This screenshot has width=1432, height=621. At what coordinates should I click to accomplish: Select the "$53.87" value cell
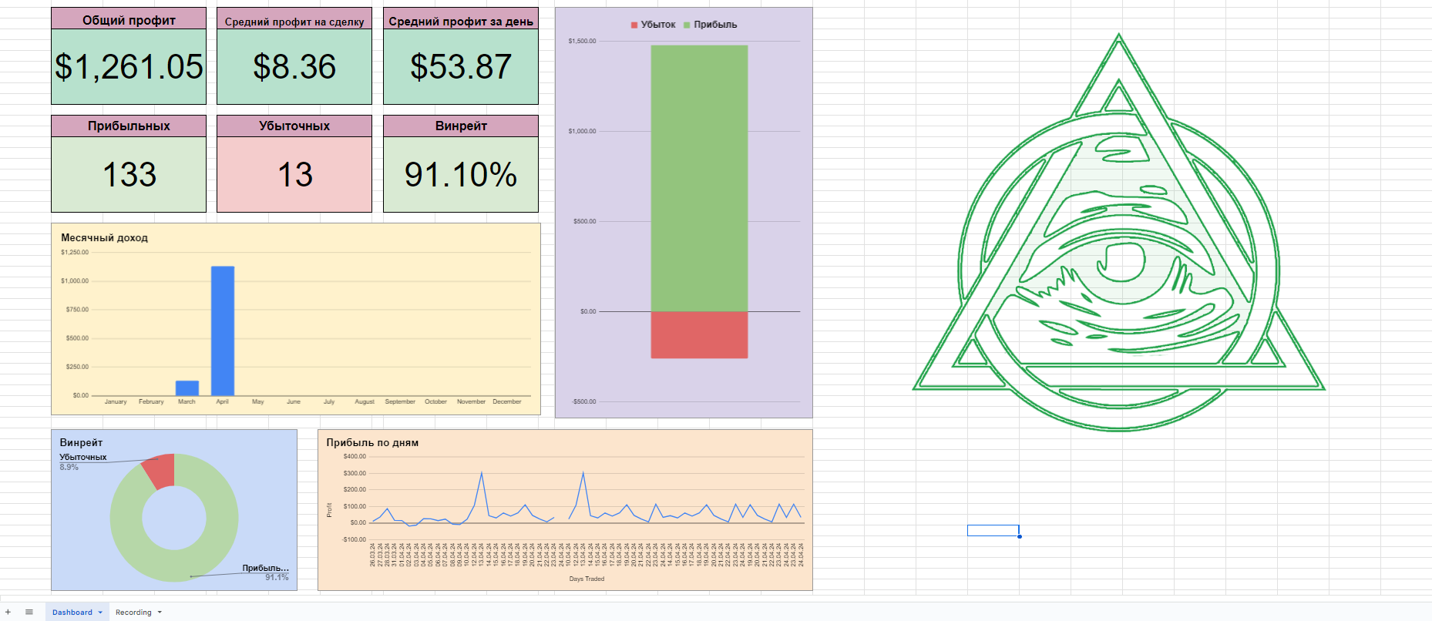pyautogui.click(x=461, y=67)
